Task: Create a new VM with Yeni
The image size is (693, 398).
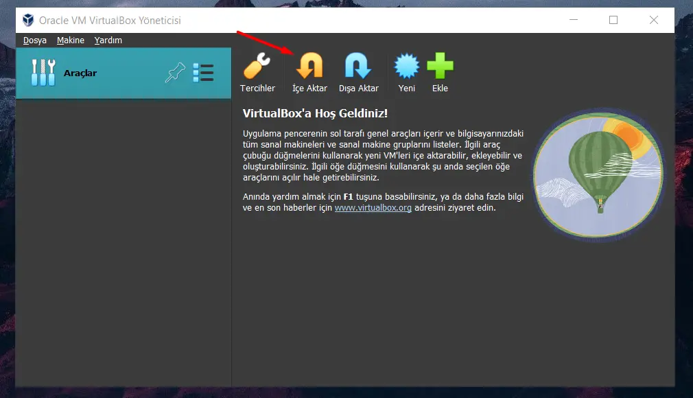Action: coord(407,67)
